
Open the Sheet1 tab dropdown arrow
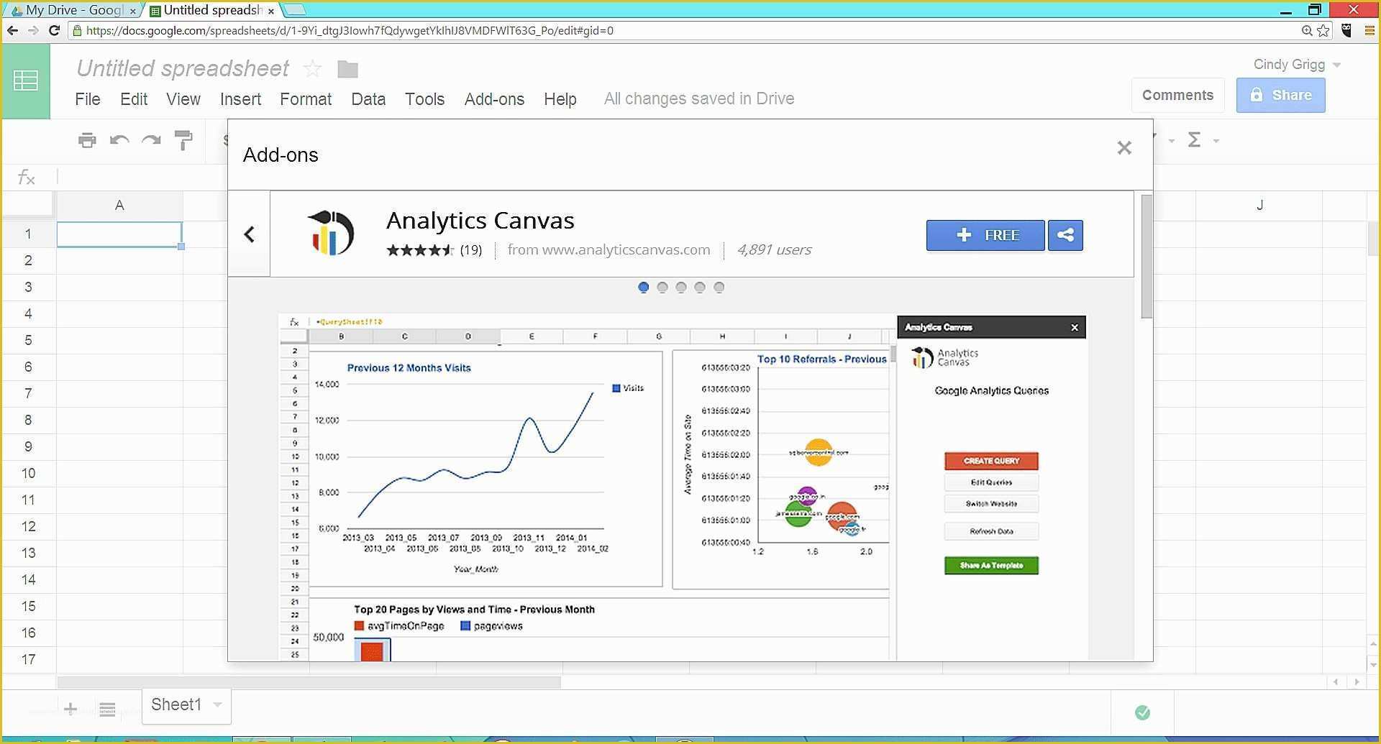point(217,704)
